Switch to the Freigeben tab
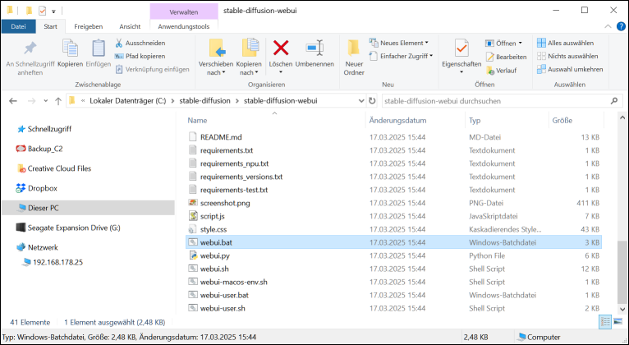 tap(88, 26)
